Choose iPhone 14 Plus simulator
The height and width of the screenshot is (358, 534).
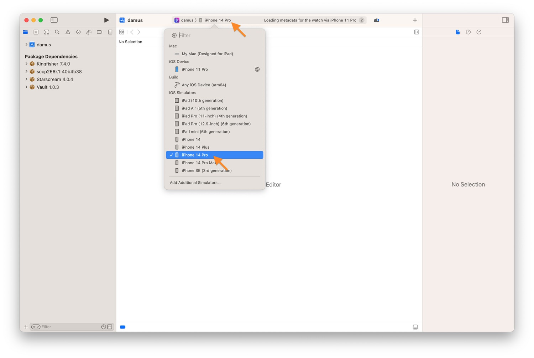(214, 147)
